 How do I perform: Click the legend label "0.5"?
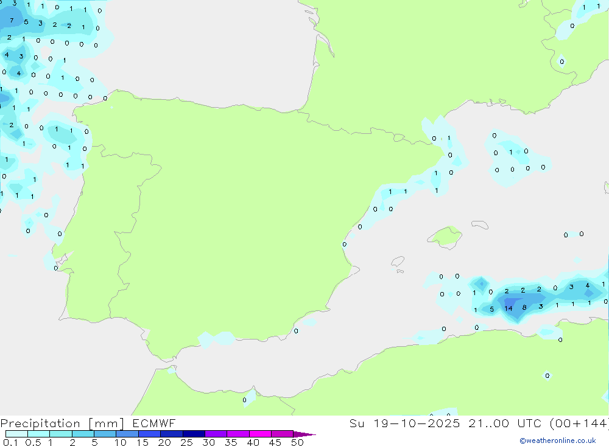coord(33,442)
